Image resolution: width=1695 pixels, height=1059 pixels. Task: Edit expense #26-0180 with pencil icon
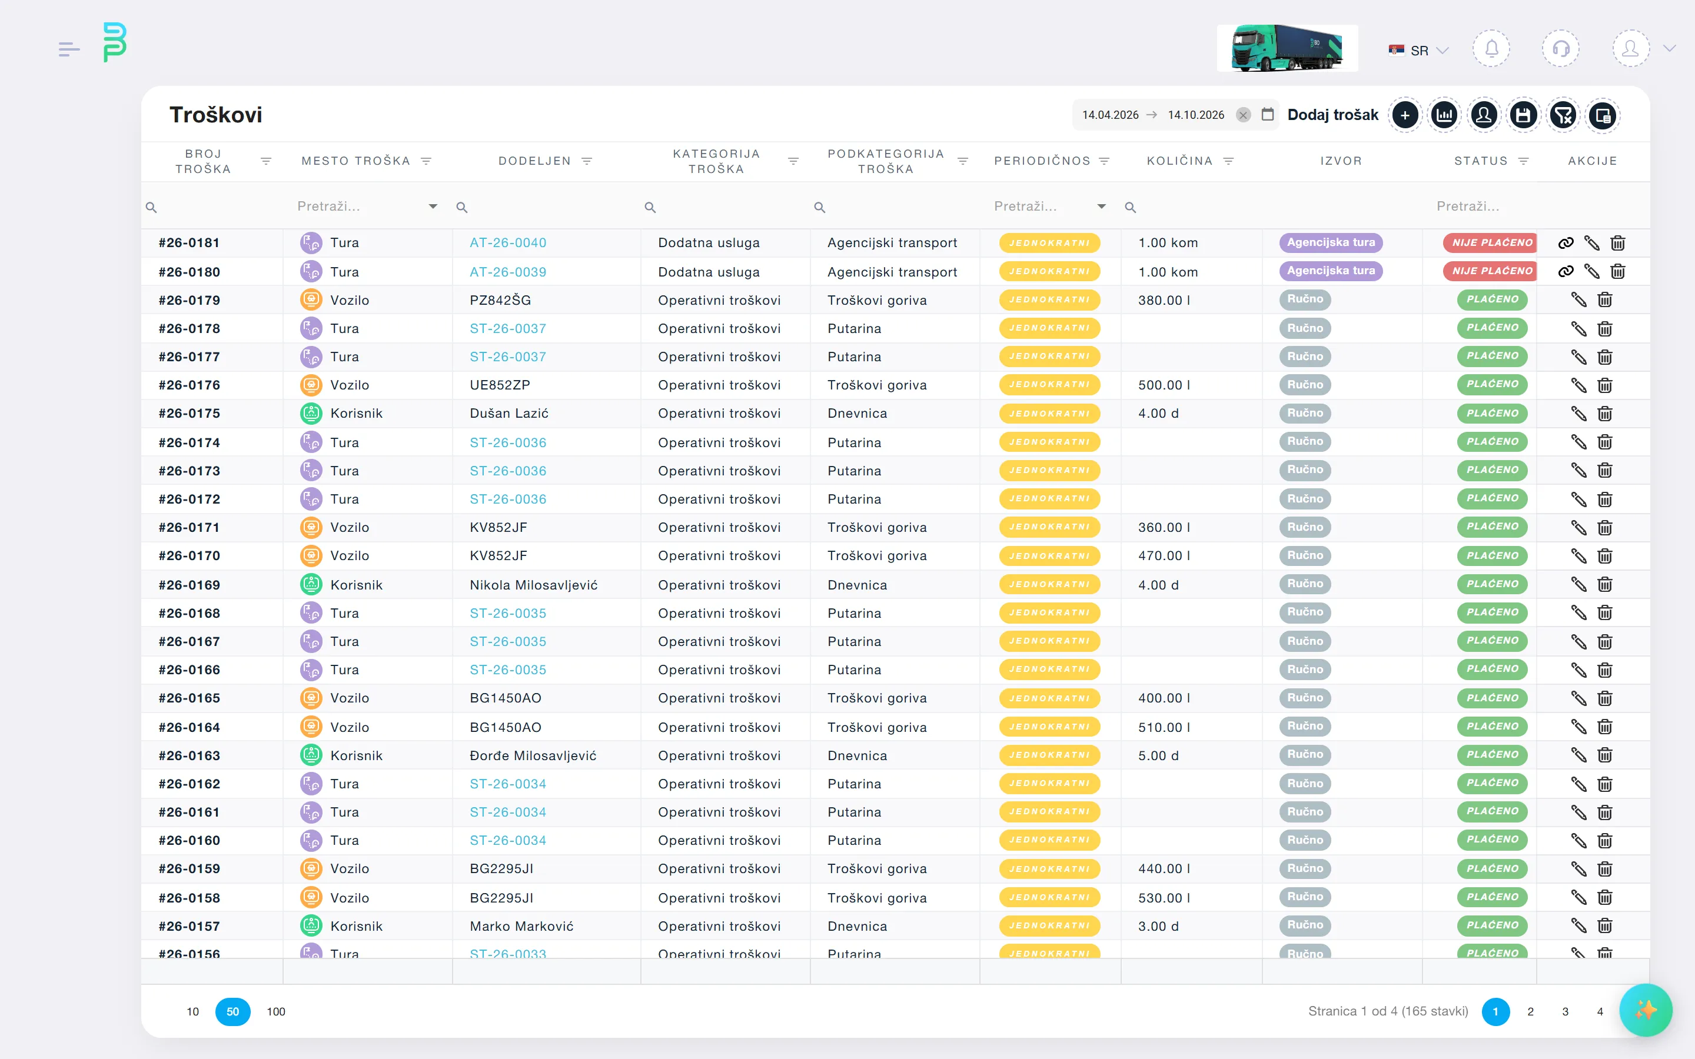(1591, 271)
